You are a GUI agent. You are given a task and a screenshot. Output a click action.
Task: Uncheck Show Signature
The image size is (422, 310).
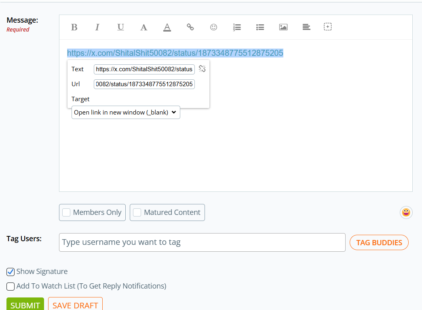click(11, 272)
